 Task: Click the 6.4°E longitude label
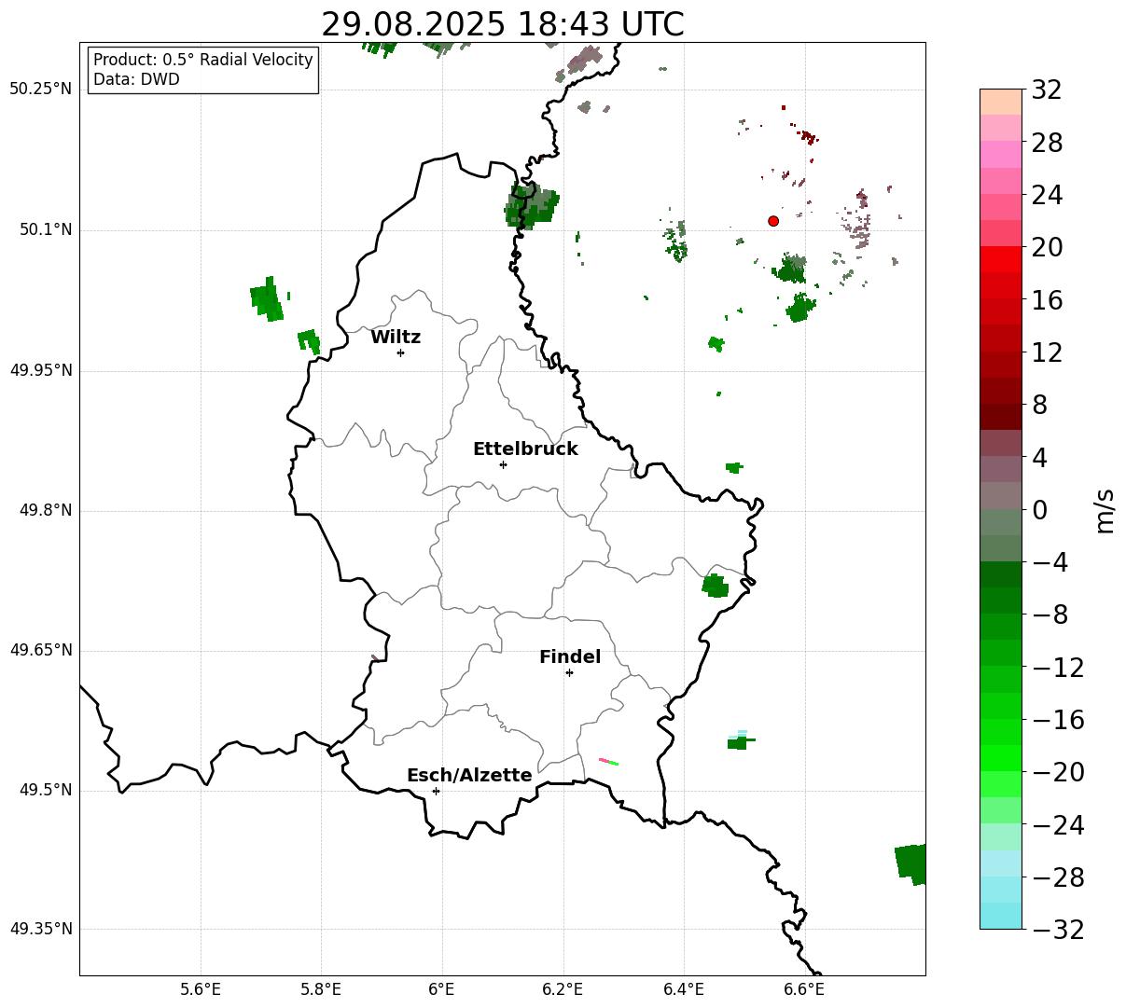[x=684, y=988]
